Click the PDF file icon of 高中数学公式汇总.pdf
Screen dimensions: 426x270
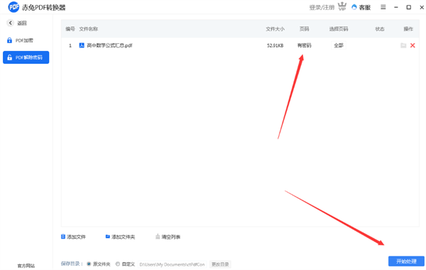click(82, 45)
